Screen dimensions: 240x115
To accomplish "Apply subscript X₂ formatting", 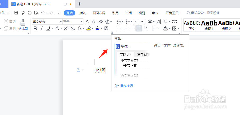I will click(x=73, y=28).
